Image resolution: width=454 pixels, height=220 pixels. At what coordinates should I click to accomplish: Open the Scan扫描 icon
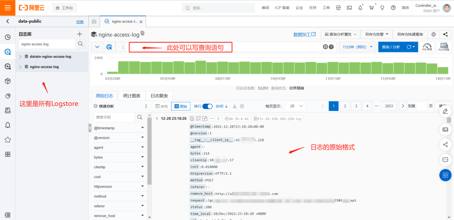[443, 47]
